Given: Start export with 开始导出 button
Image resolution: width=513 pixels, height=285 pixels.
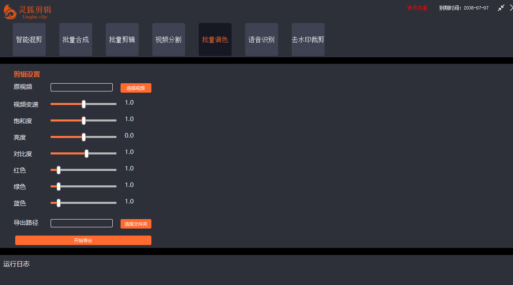Looking at the screenshot, I should tap(83, 241).
